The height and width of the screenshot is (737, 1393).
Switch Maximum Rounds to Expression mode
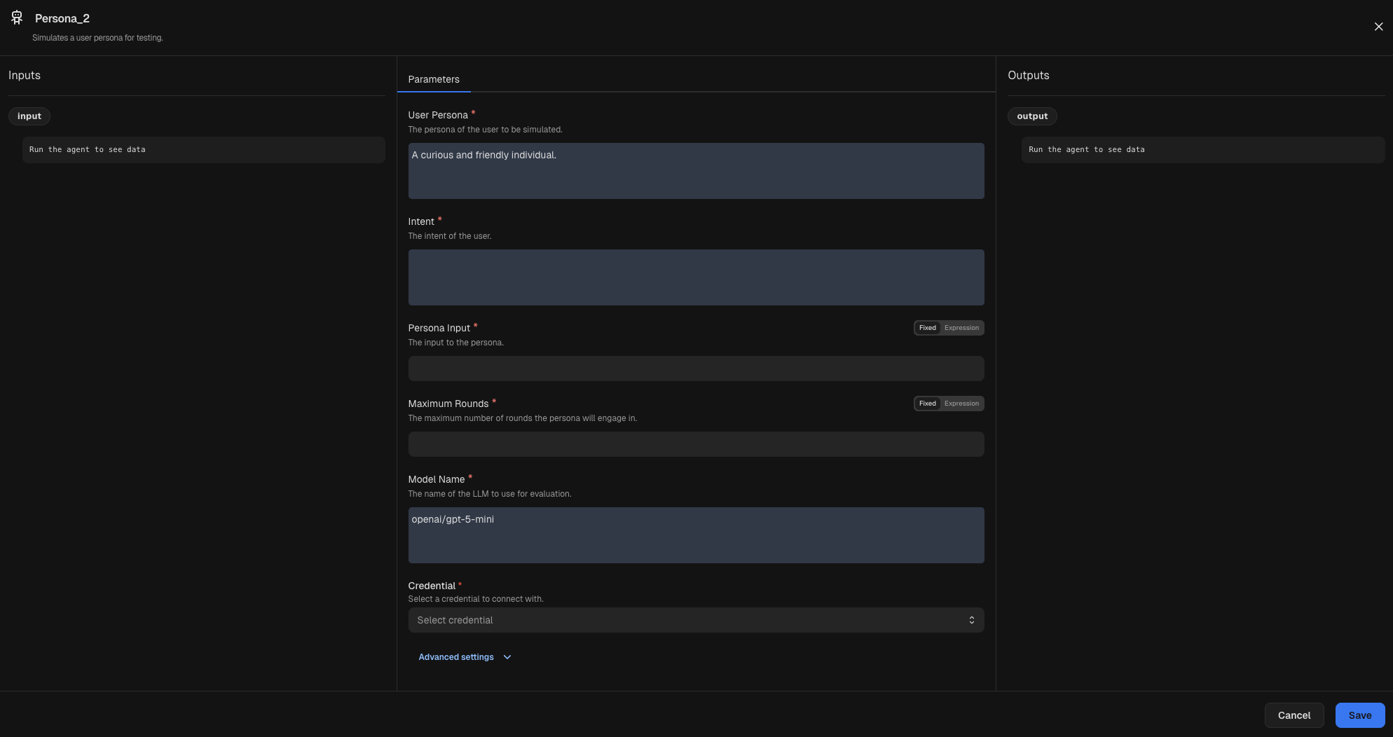[x=961, y=403]
